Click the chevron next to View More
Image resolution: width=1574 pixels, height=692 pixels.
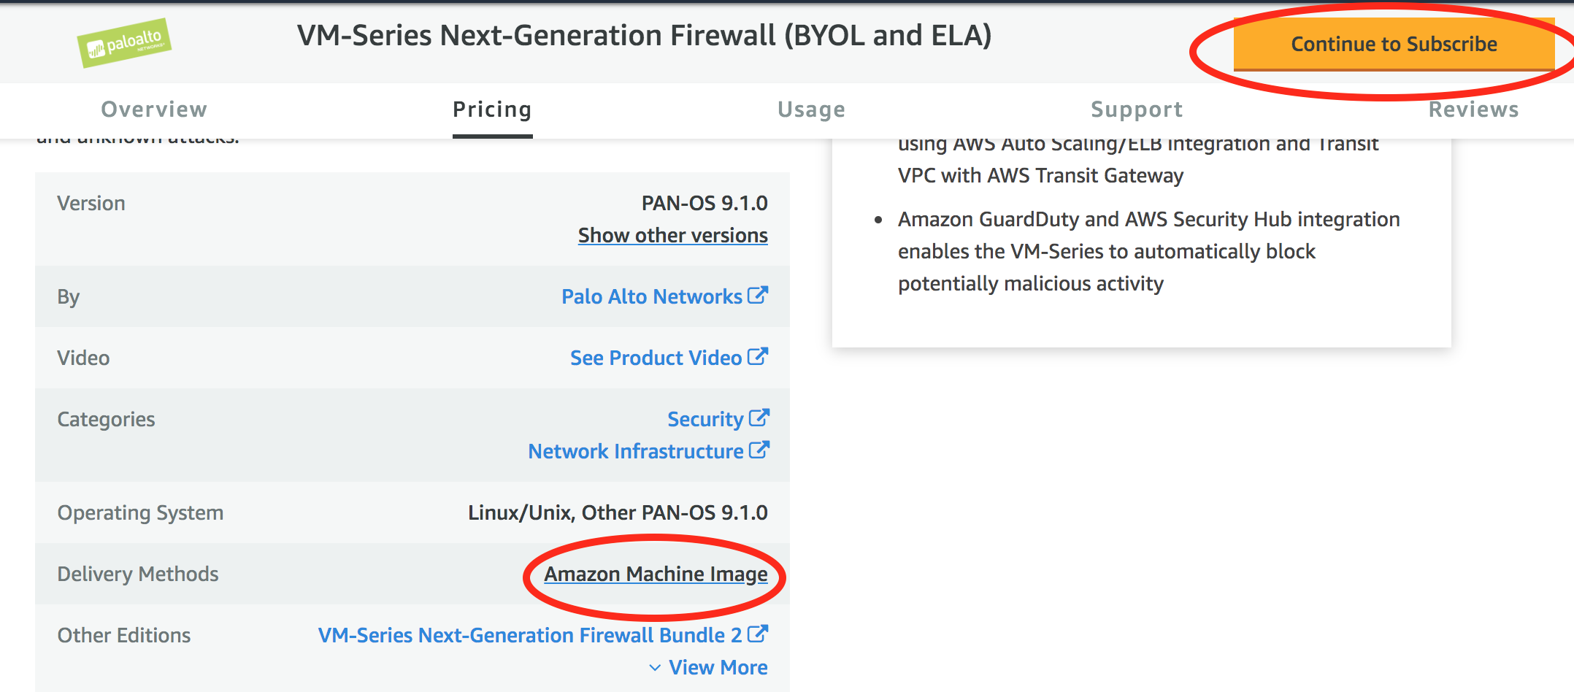click(x=655, y=668)
